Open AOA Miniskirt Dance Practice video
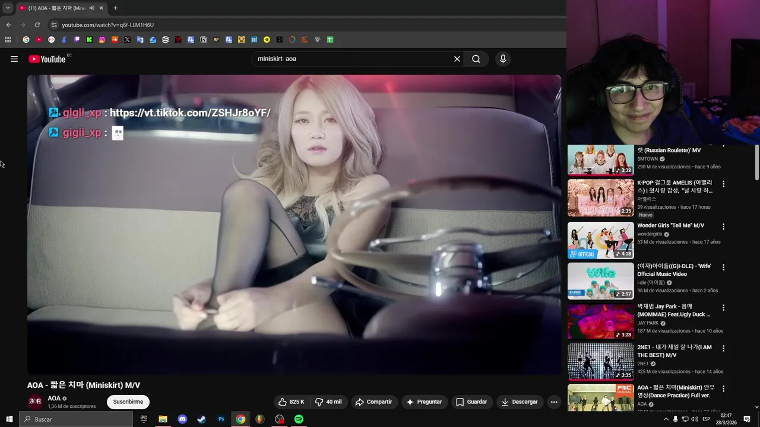This screenshot has height=427, width=760. 601,397
